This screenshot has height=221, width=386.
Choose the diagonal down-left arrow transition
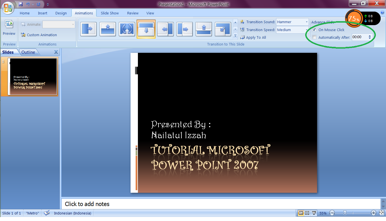223,29
